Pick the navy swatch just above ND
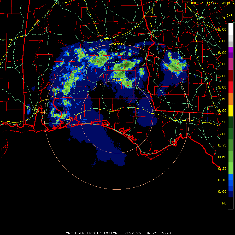Image resolution: width=235 pixels, height=235 pixels. tap(231, 195)
